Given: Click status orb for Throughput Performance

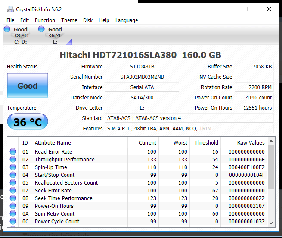Looking at the screenshot, I should pyautogui.click(x=13, y=159).
